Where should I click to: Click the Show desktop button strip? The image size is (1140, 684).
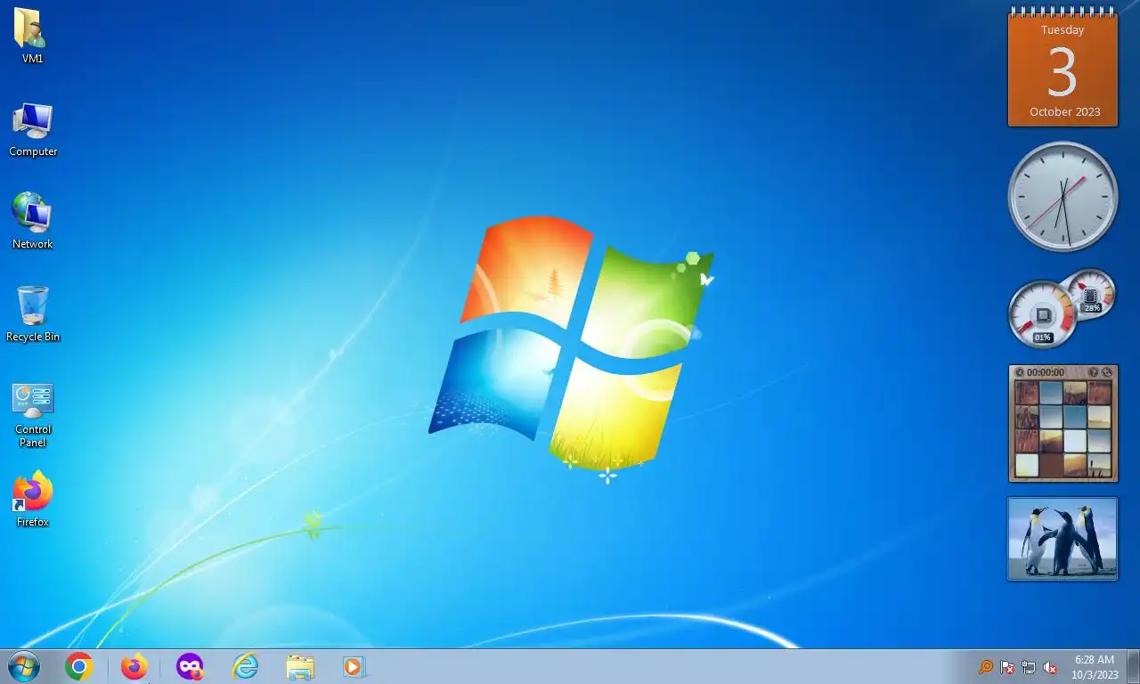click(1133, 667)
